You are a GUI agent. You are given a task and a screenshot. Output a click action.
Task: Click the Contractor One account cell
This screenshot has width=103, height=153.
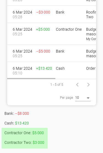(69, 29)
